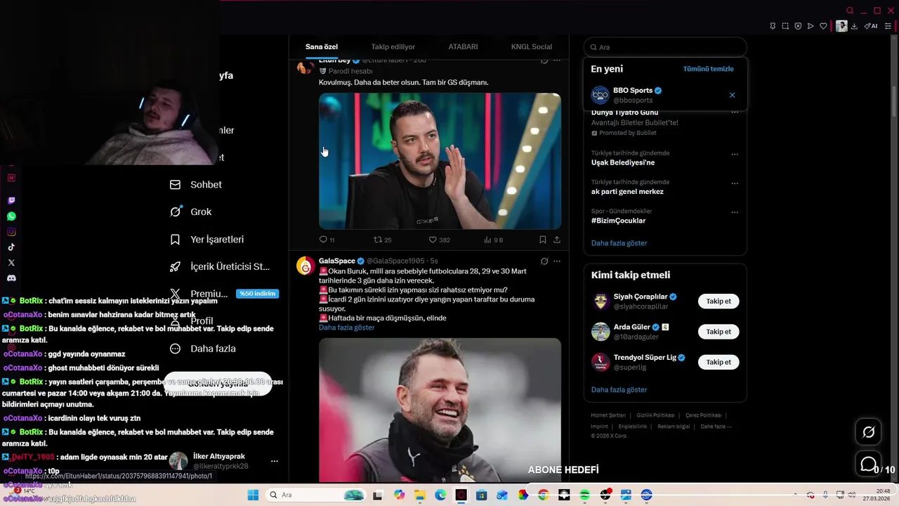Expand GalaSpace post with Daha fazla göster
This screenshot has height=506, width=899.
tap(346, 327)
